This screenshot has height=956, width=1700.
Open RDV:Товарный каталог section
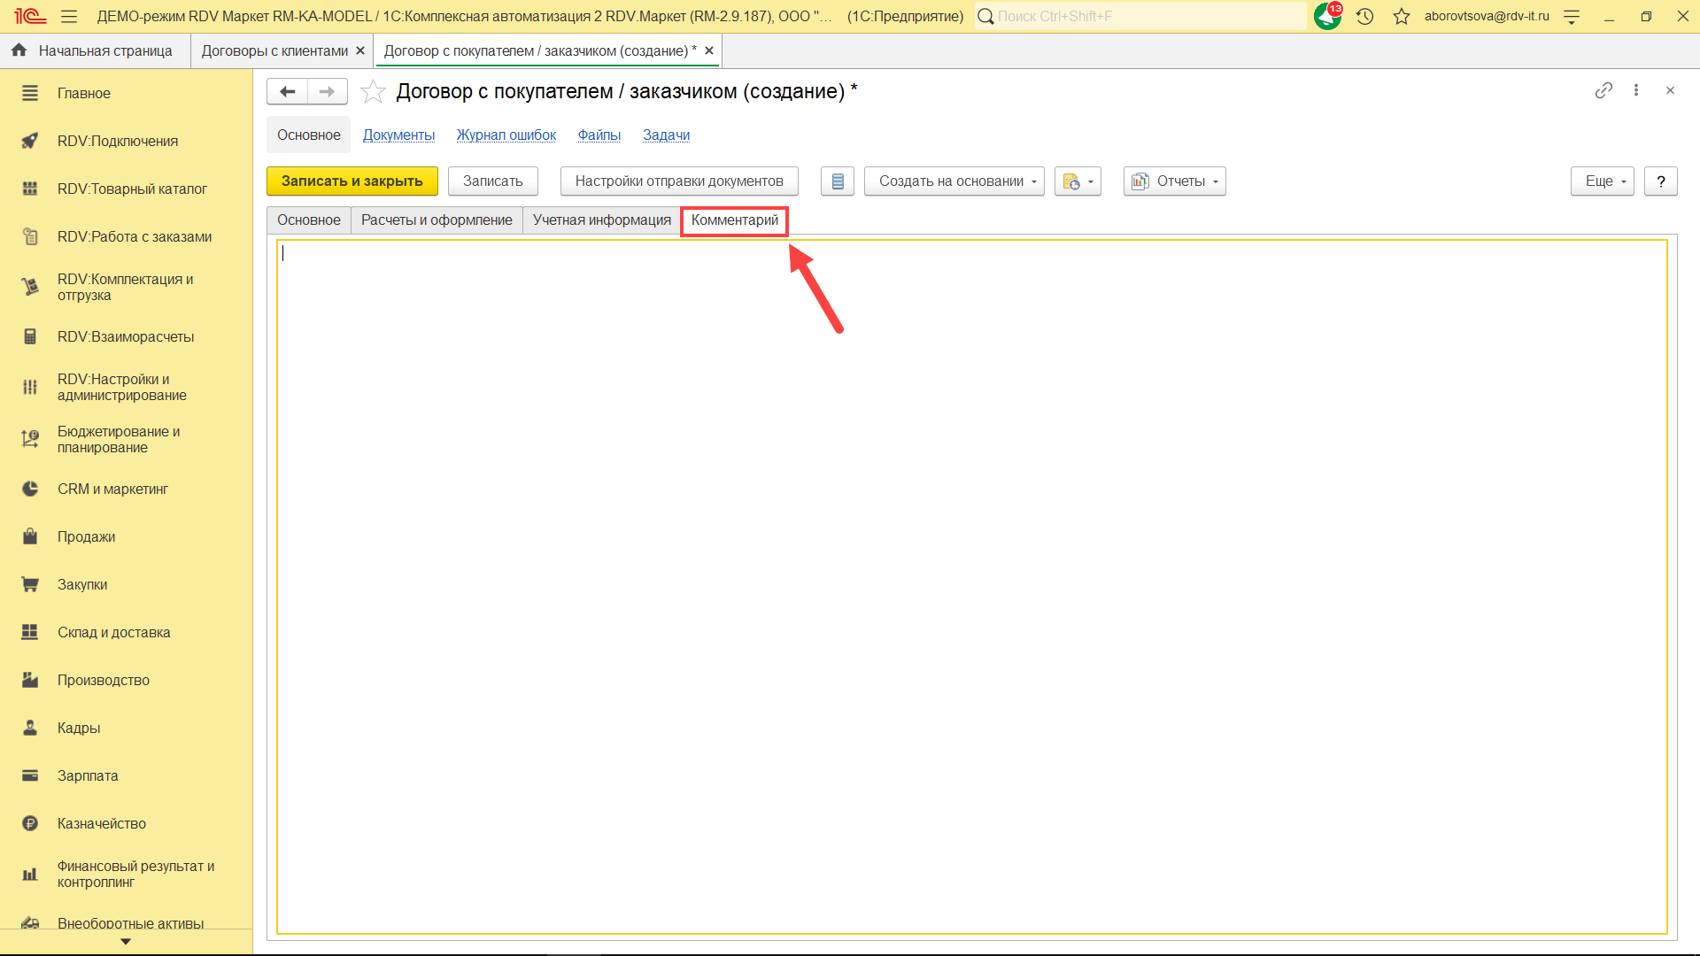(132, 189)
